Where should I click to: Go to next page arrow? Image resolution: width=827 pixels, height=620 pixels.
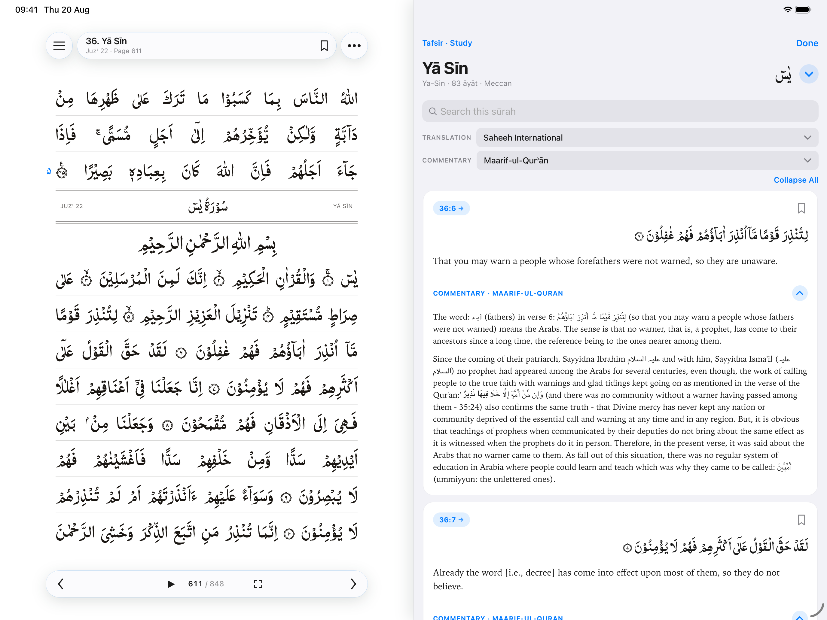coord(353,584)
